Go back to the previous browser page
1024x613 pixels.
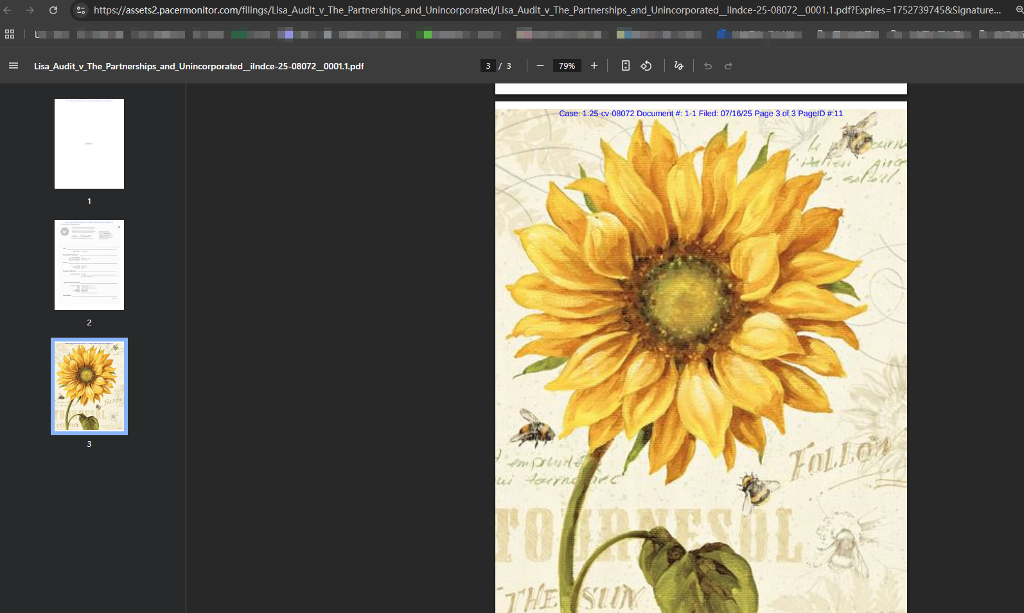8,10
